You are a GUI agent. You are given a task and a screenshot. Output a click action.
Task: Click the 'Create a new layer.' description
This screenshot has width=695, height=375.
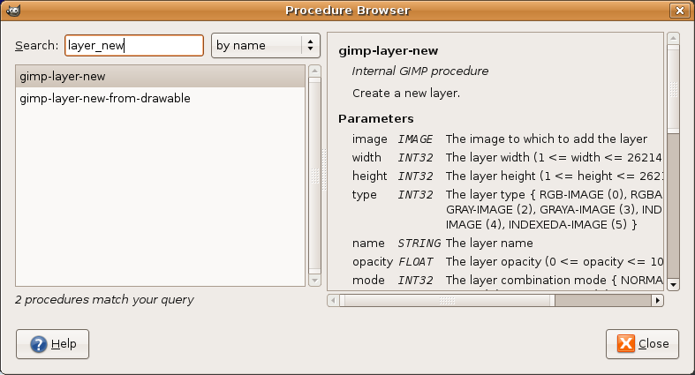click(406, 93)
